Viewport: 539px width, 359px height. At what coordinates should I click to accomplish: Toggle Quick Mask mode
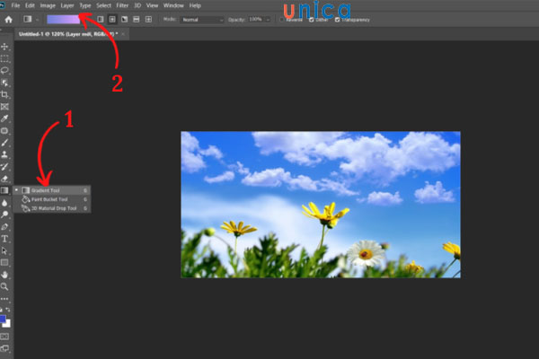point(4,337)
